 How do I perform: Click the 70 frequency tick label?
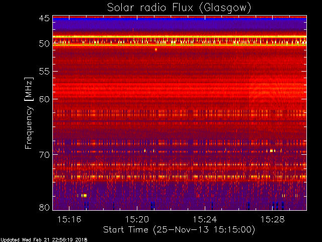point(44,155)
